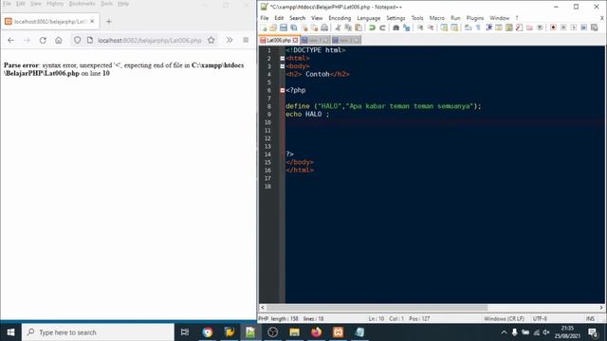Open a new Firefox tab with plus
607x341 pixels.
[109, 22]
